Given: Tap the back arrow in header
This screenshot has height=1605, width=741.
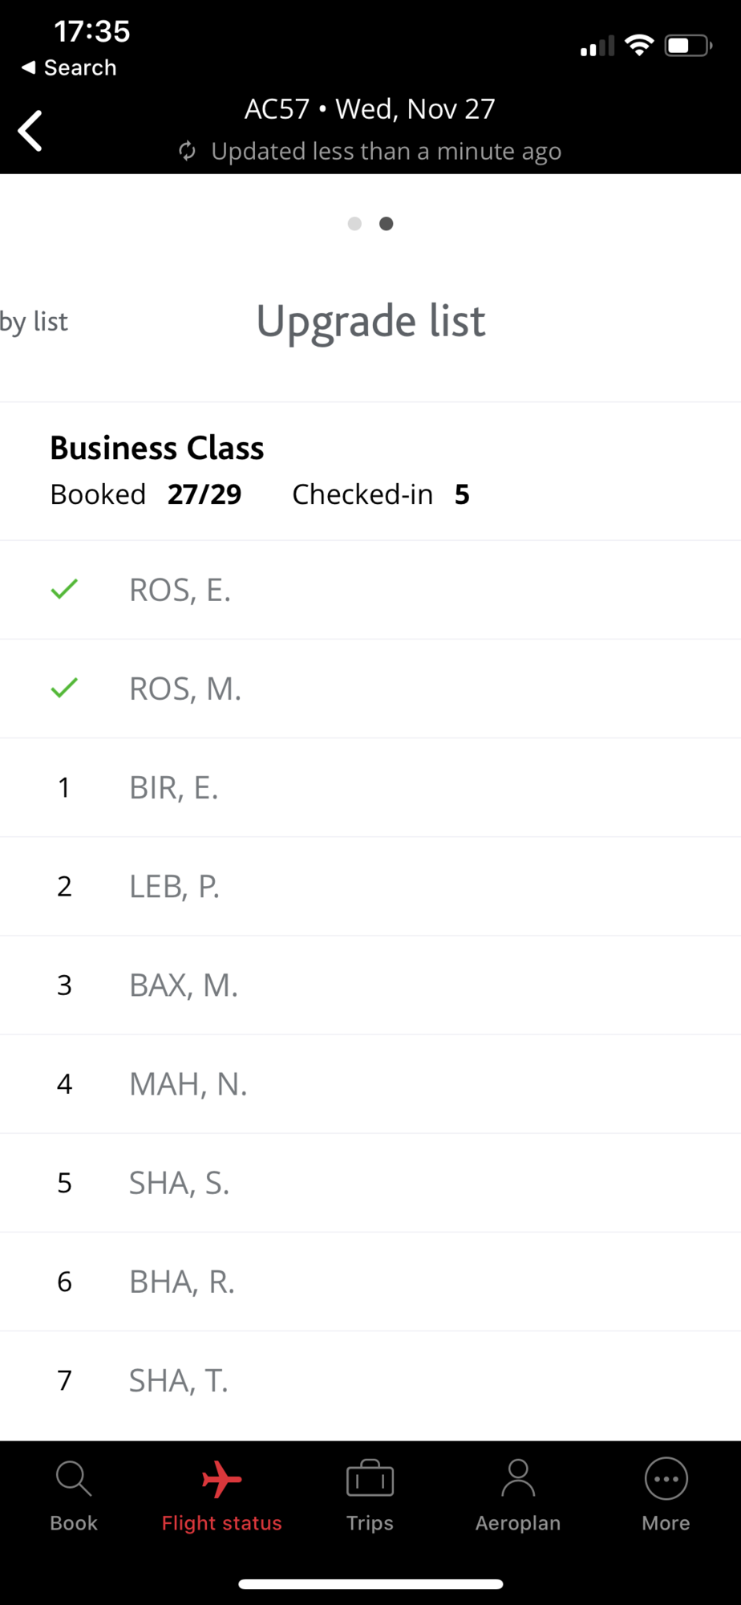Looking at the screenshot, I should point(30,131).
